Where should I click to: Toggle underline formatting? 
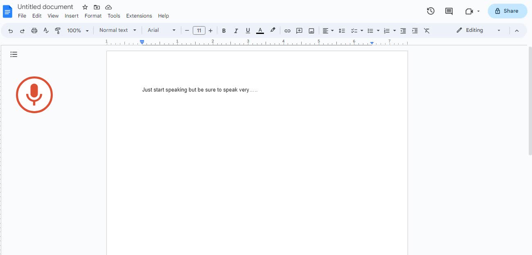[x=248, y=30]
